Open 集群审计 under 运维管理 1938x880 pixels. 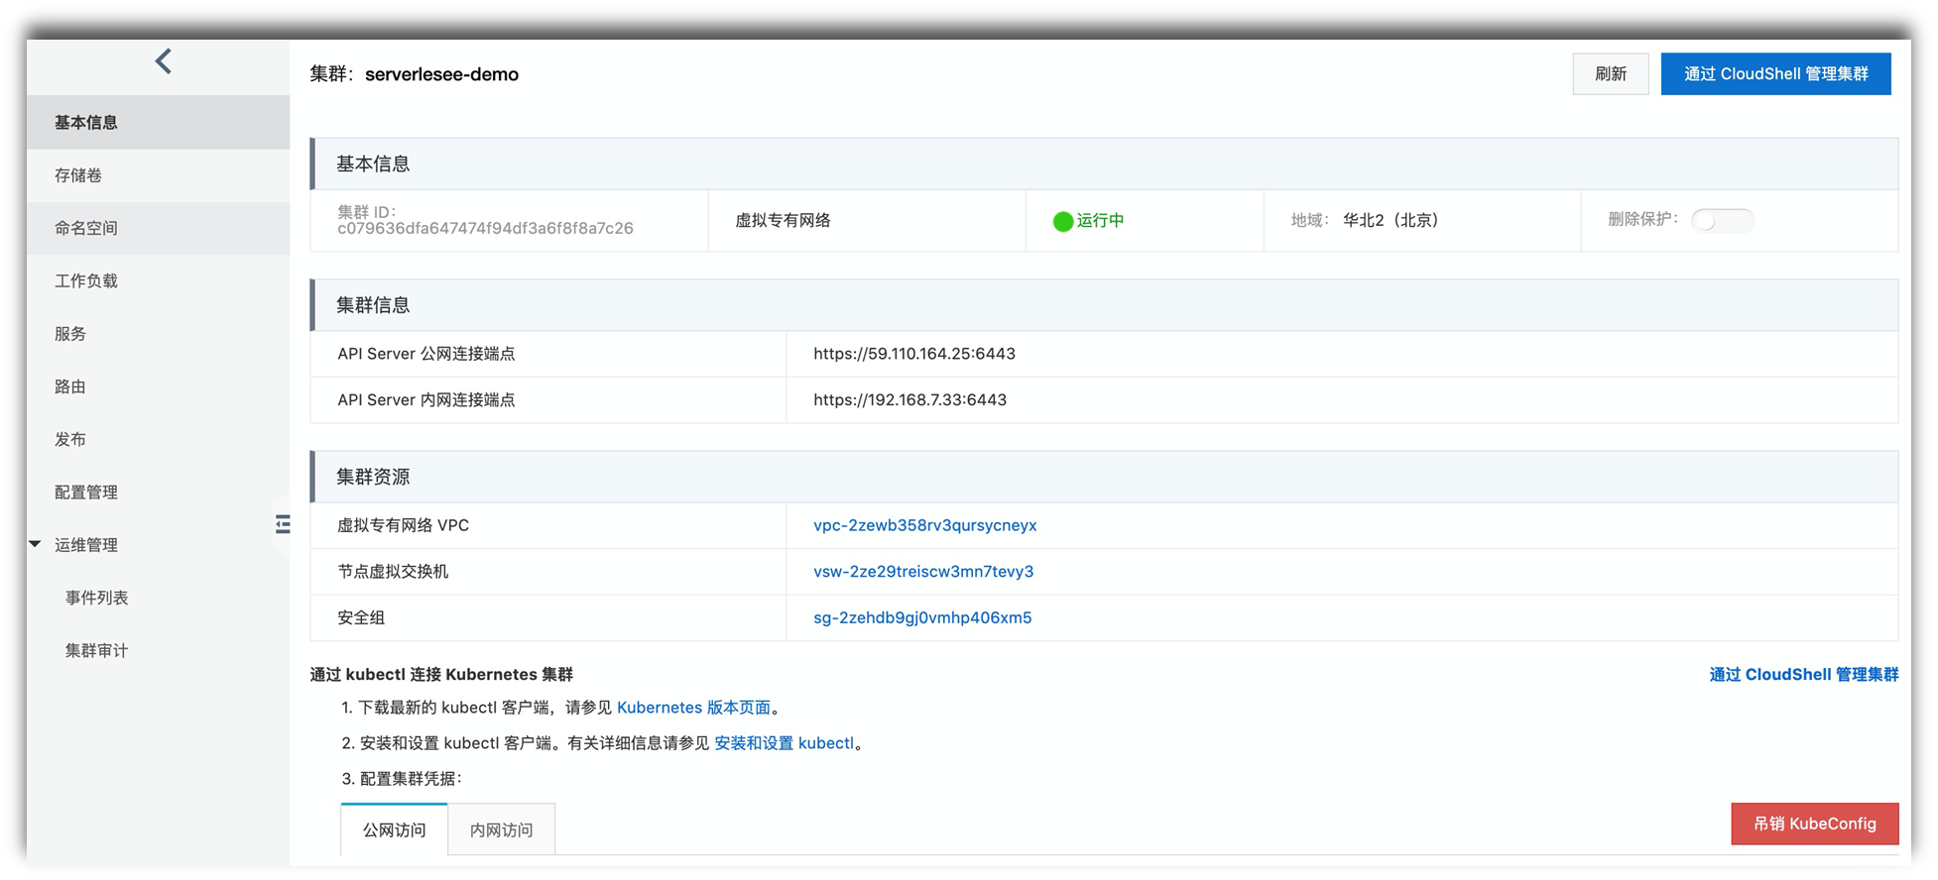pyautogui.click(x=159, y=650)
